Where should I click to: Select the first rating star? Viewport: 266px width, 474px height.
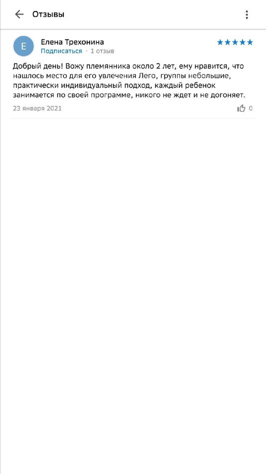(220, 42)
